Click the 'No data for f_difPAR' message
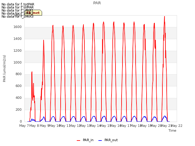This screenshot has height=146, width=195. (18, 7)
